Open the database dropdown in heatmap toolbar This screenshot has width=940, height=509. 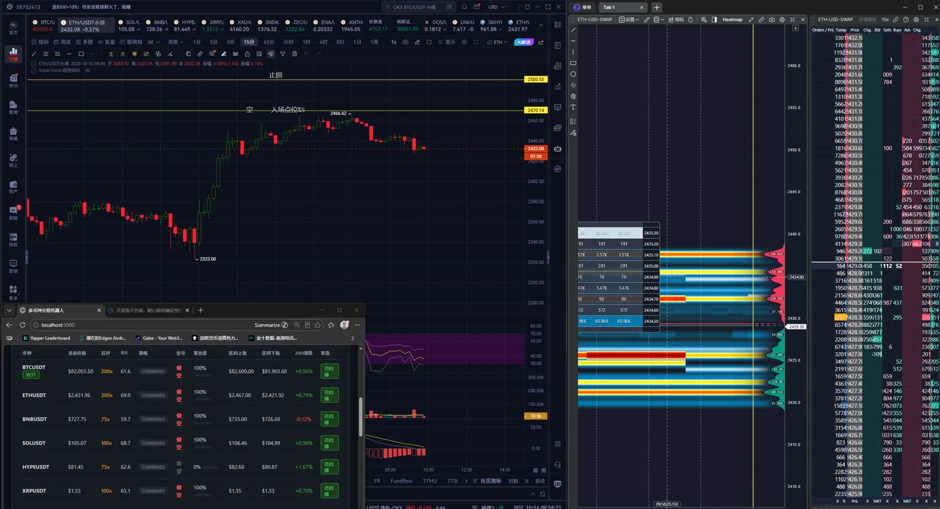658,20
